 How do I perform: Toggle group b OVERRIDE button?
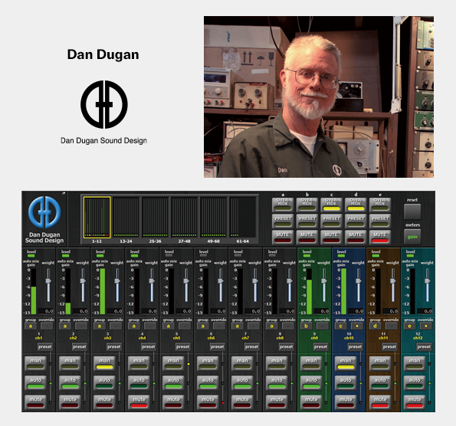click(x=307, y=205)
